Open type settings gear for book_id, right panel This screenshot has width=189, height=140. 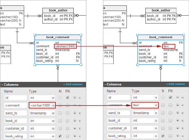[x=156, y=121]
